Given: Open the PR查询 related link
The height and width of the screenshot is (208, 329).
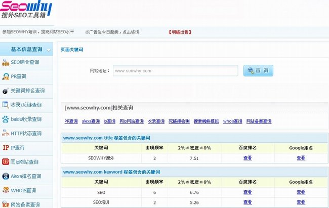Looking at the screenshot, I should click(x=71, y=121).
